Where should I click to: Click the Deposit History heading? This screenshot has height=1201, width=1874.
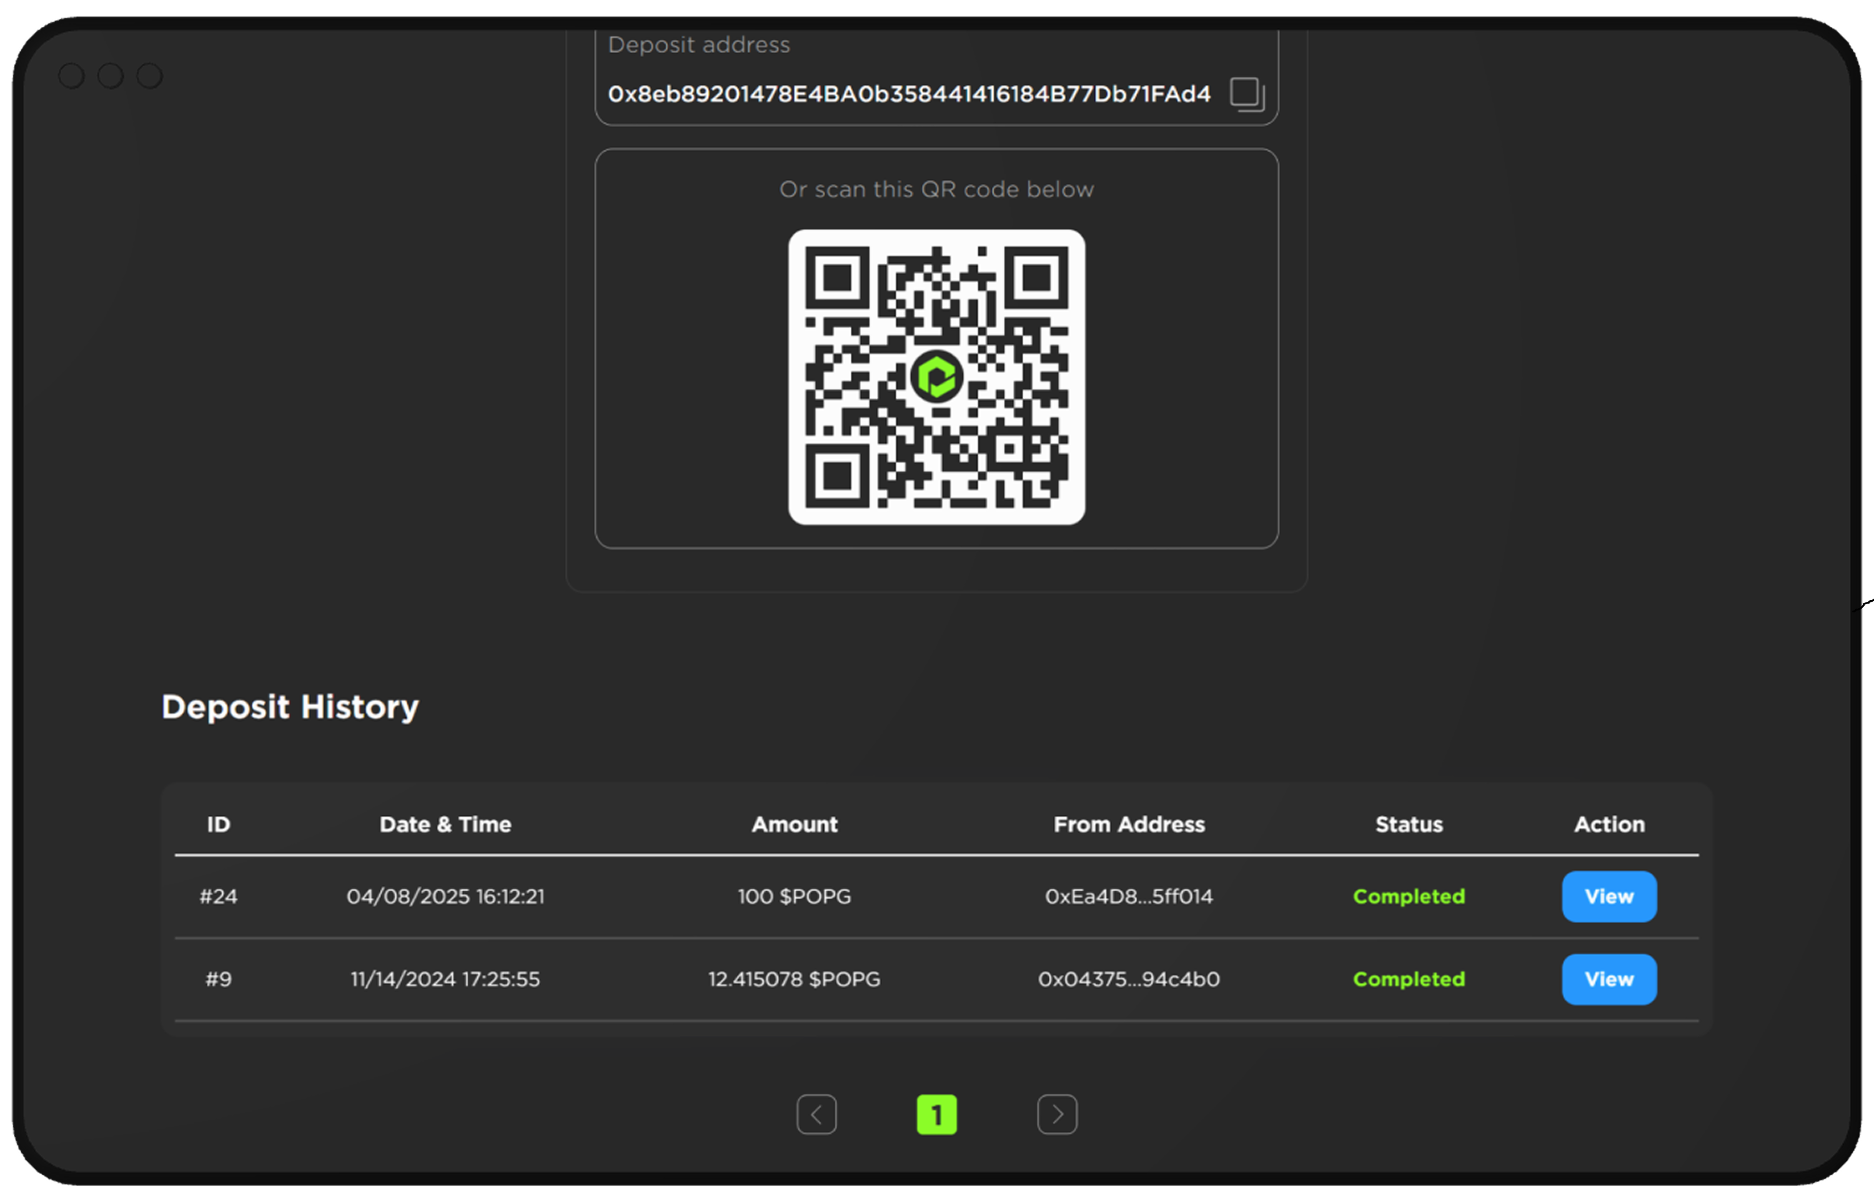290,707
